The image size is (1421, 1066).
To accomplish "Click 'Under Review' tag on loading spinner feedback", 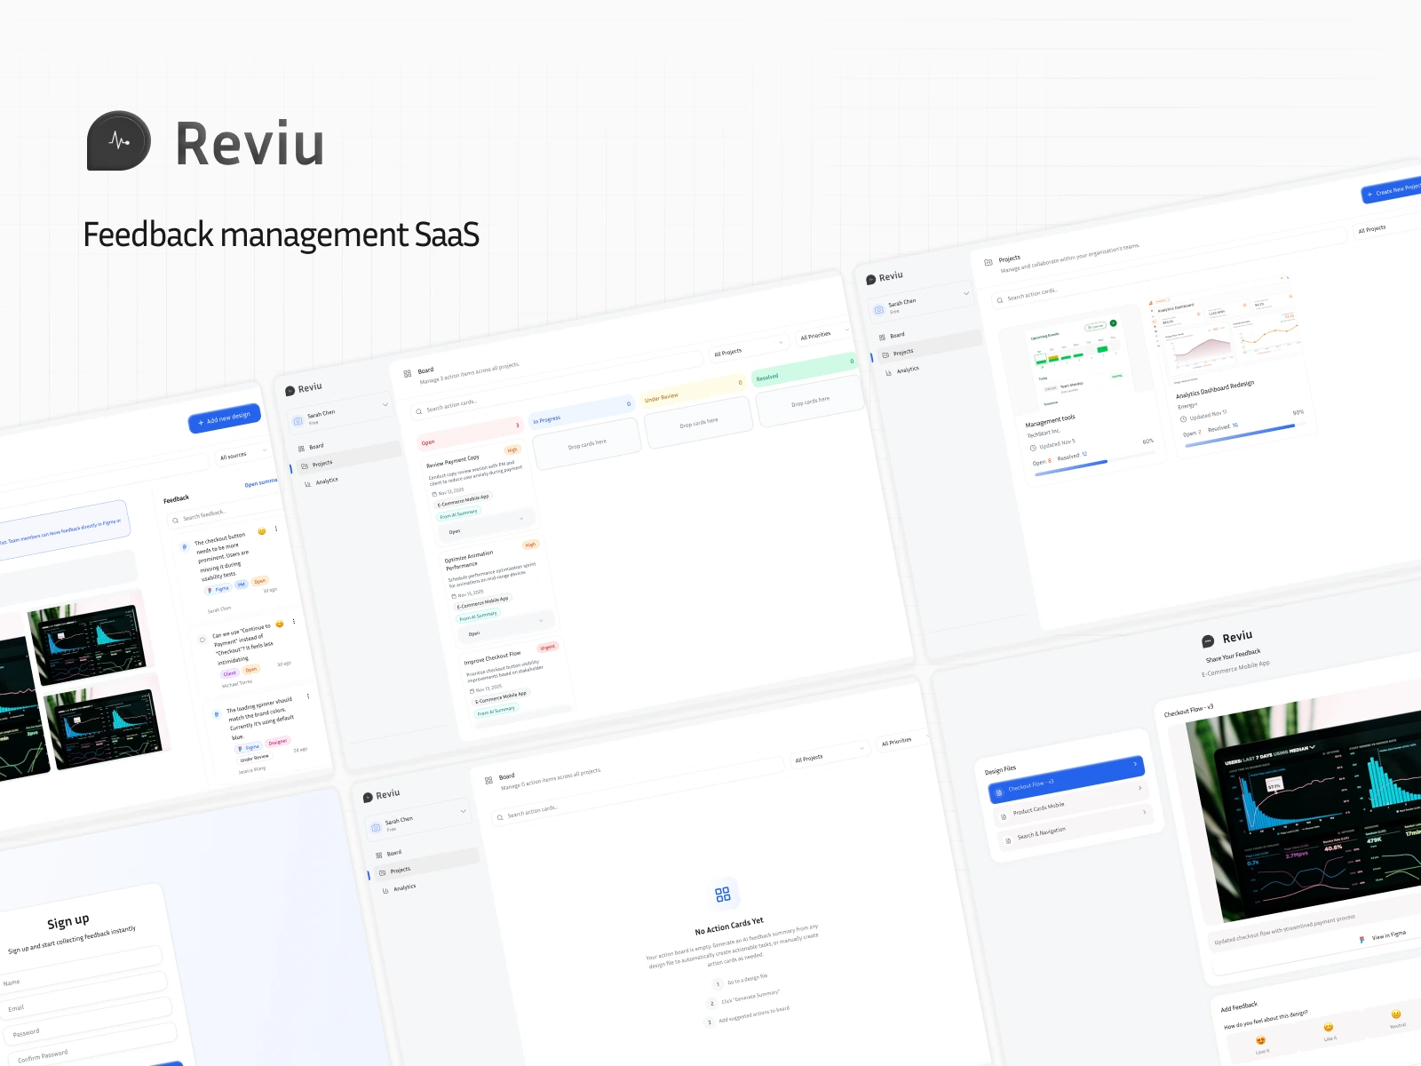I will click(x=254, y=758).
